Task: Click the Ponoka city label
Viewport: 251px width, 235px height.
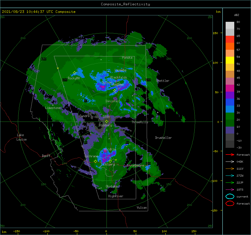Action: coord(127,58)
